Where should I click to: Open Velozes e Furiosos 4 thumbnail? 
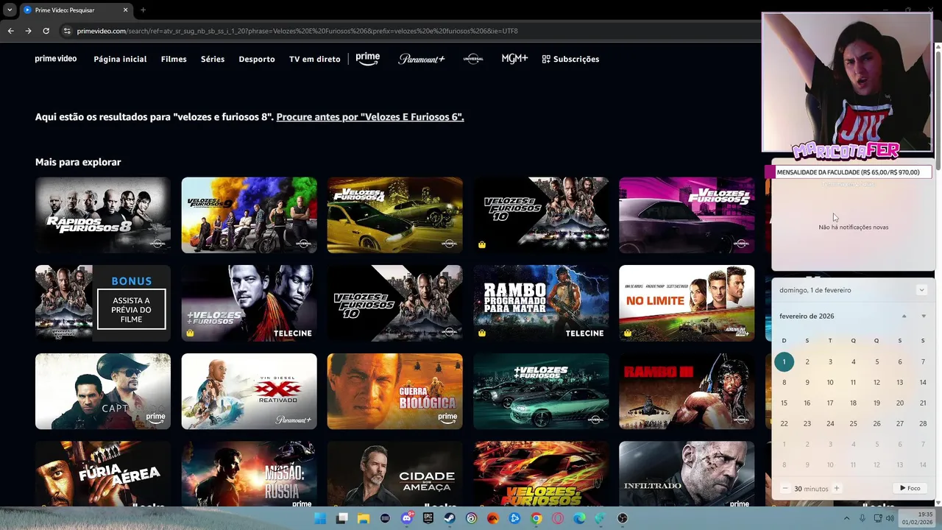(395, 215)
